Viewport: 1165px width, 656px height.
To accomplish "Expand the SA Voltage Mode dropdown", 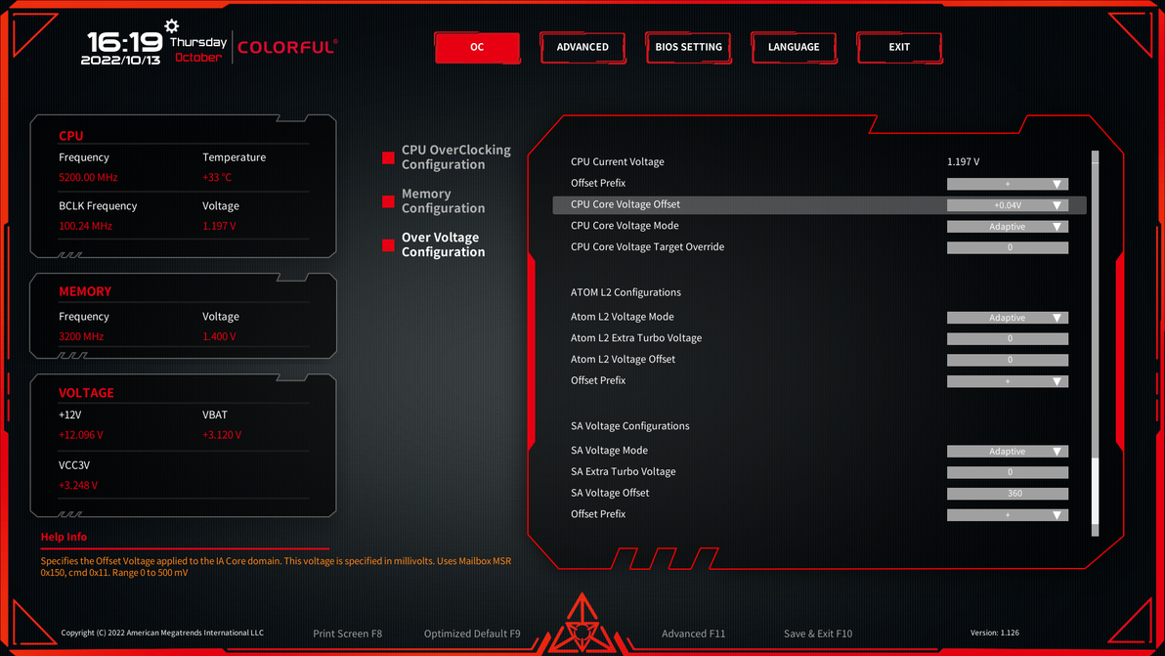I will 1008,451.
